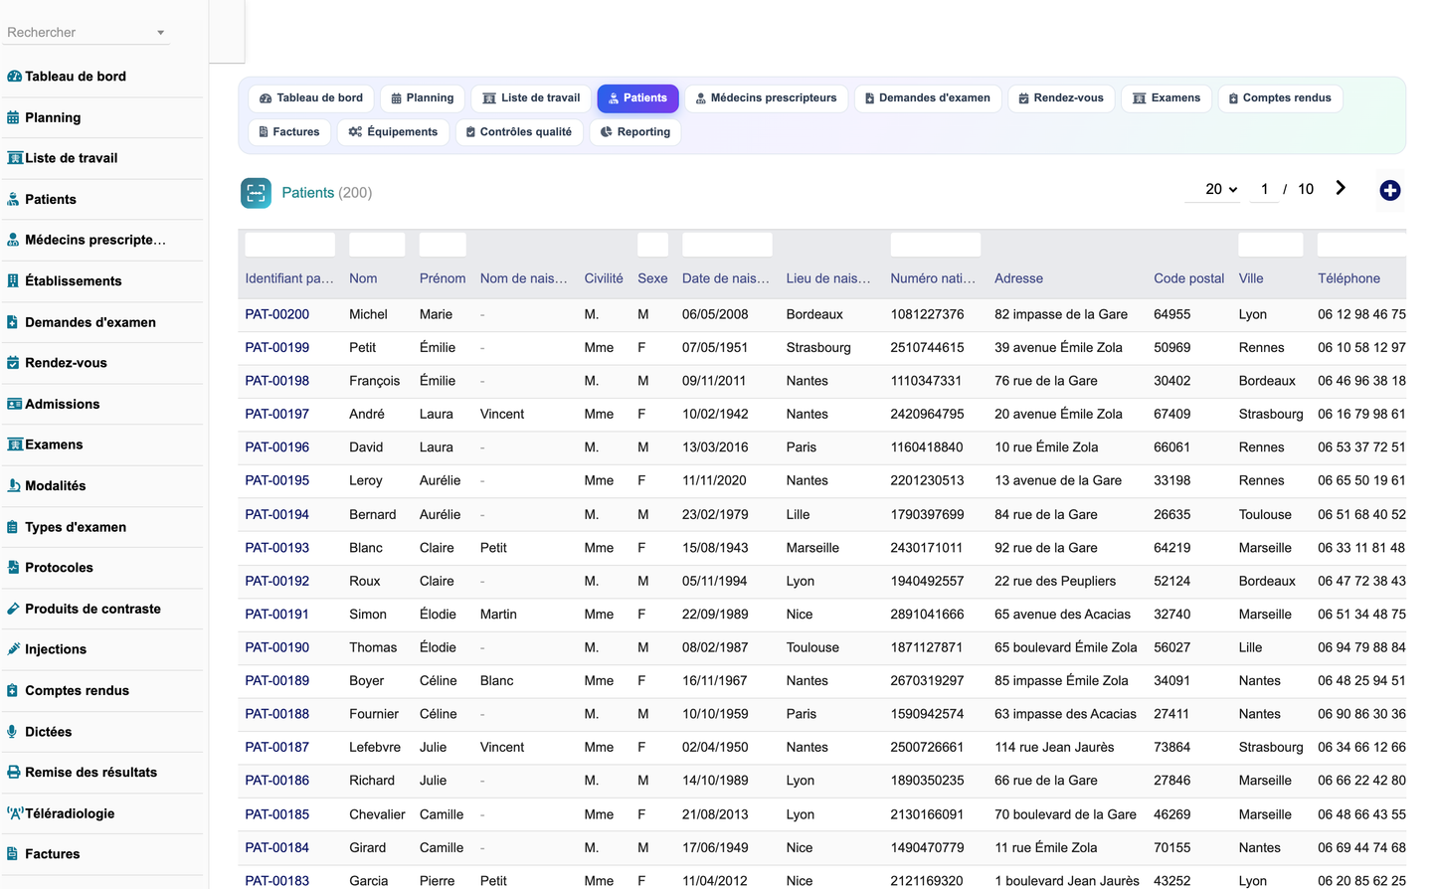This screenshot has height=889, width=1437.
Task: Click Numéro national cell 1160418840
Action: coord(927,447)
